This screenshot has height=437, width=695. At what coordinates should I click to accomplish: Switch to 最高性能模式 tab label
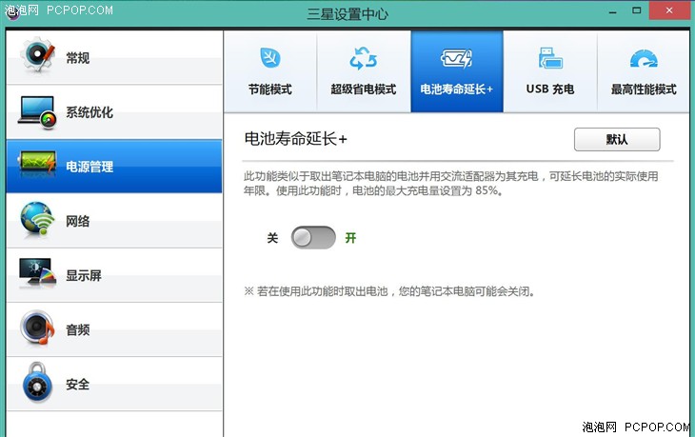pos(644,89)
